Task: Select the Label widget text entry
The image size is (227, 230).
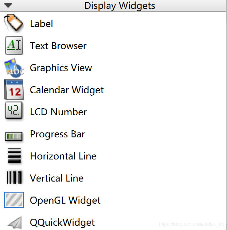Action: pyautogui.click(x=41, y=24)
